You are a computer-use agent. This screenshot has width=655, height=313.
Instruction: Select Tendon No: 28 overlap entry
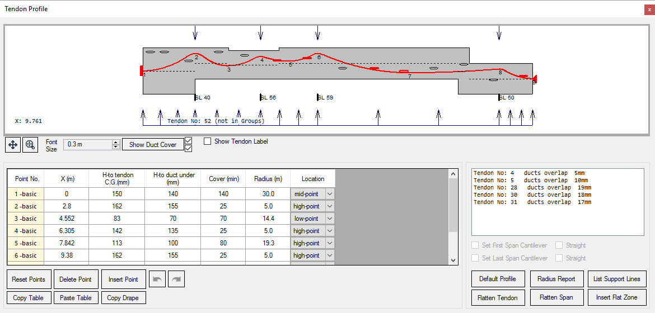point(532,188)
